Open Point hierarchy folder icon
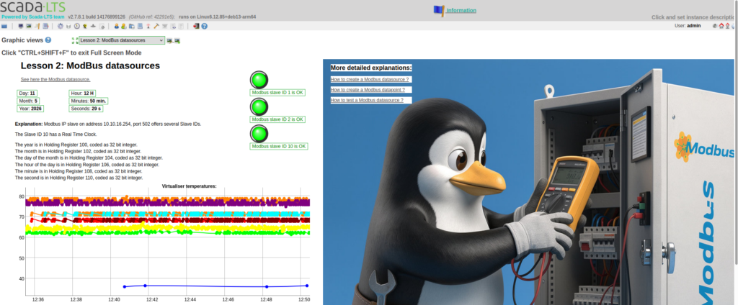This screenshot has width=738, height=305. (131, 27)
